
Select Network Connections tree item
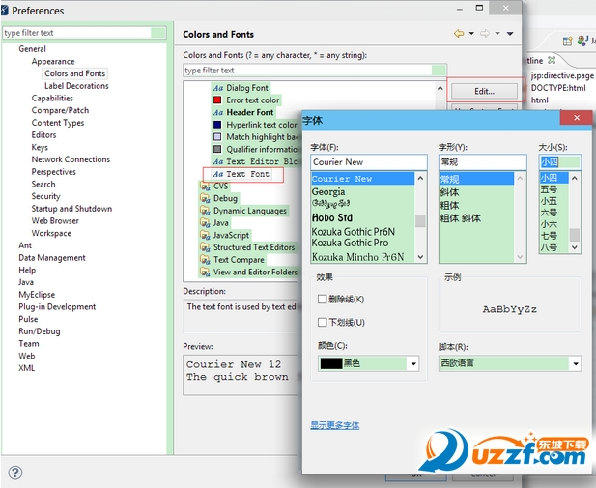coord(71,159)
